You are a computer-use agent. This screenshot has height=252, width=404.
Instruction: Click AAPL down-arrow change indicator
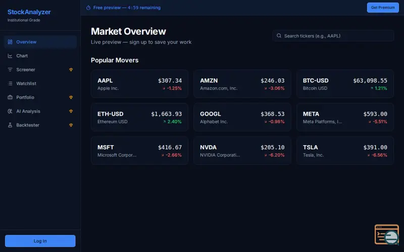click(164, 88)
